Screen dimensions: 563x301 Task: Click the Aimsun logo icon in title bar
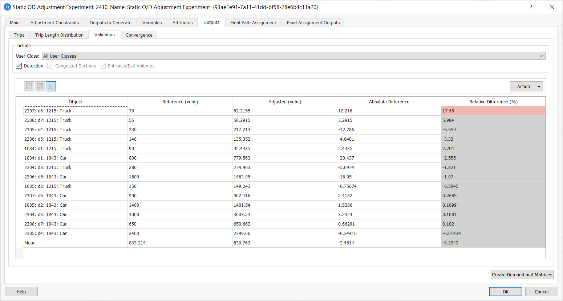coord(7,7)
